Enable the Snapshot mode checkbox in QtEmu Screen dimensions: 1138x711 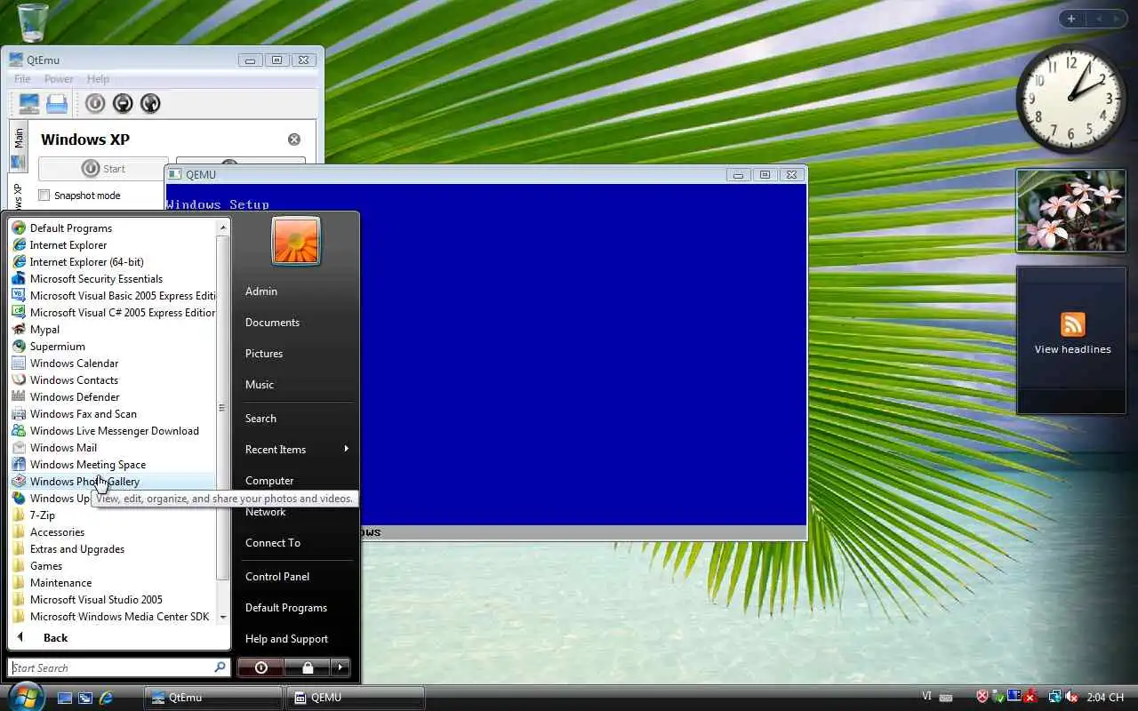click(44, 196)
